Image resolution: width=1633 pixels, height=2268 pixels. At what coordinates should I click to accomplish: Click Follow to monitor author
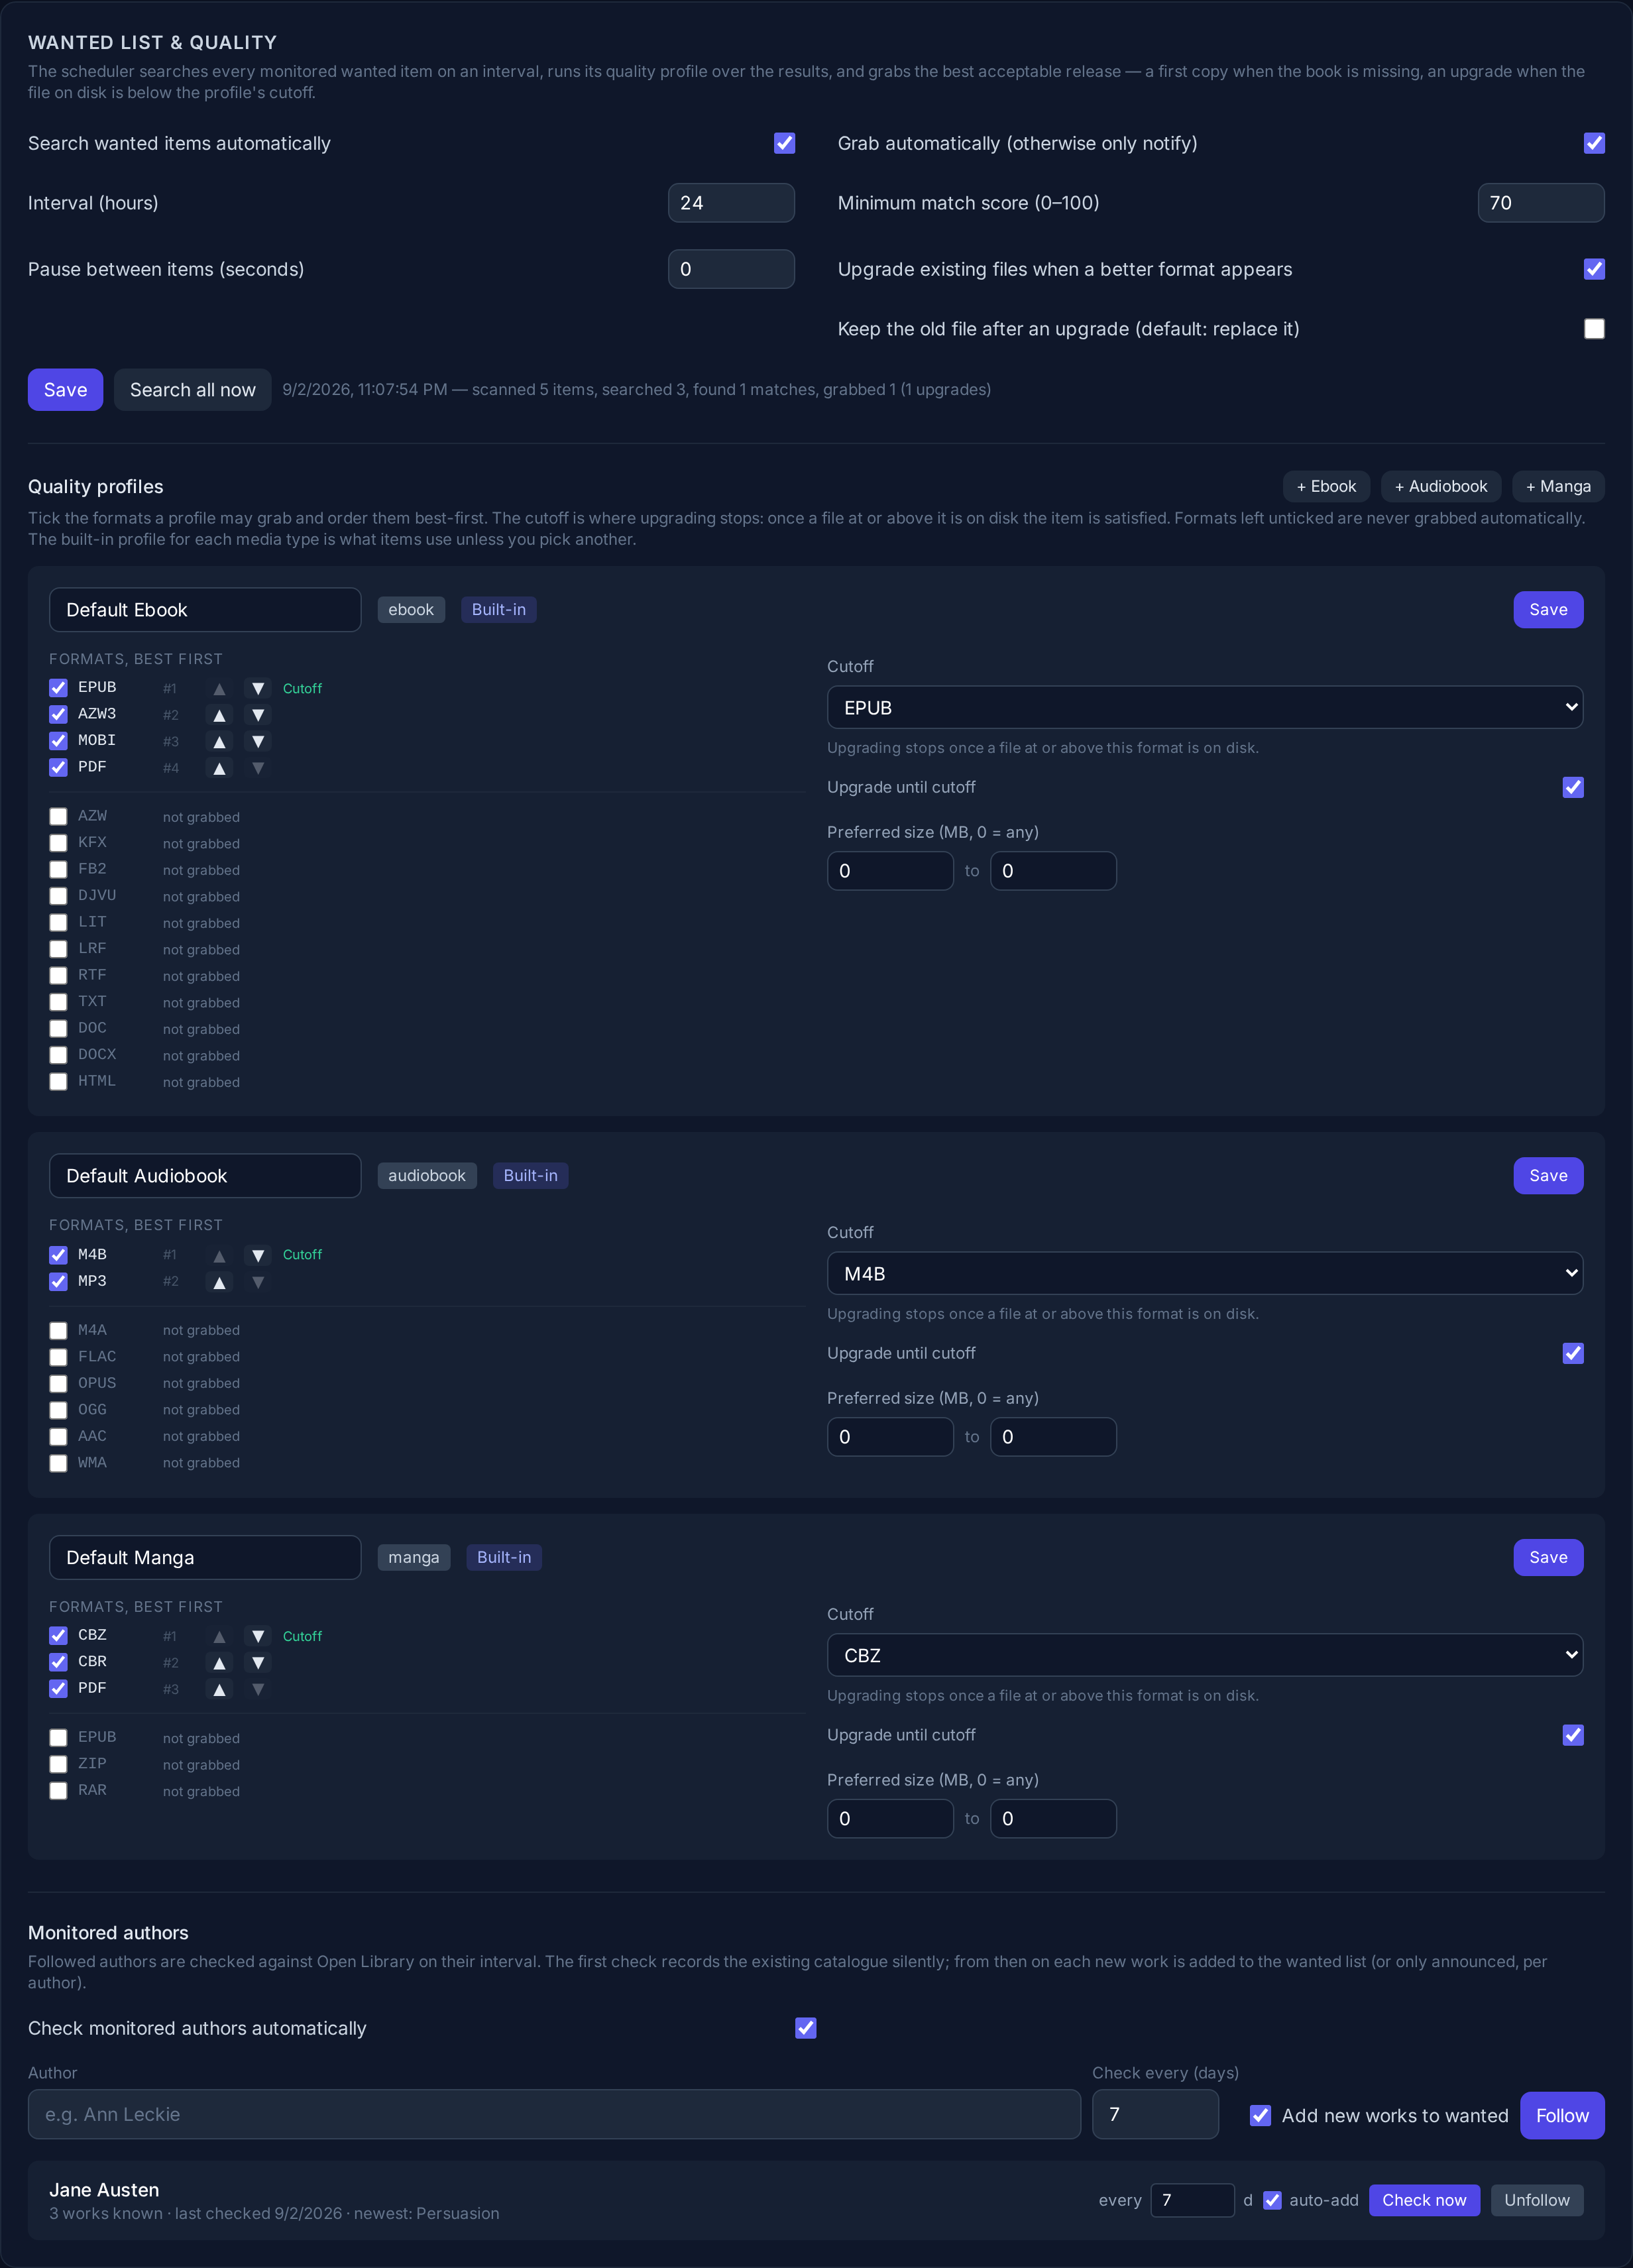pyautogui.click(x=1562, y=2115)
